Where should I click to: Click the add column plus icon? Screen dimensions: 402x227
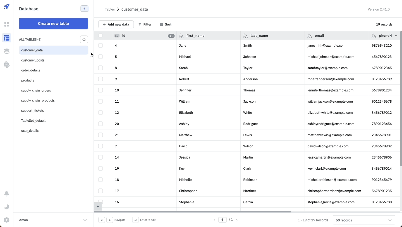396,36
